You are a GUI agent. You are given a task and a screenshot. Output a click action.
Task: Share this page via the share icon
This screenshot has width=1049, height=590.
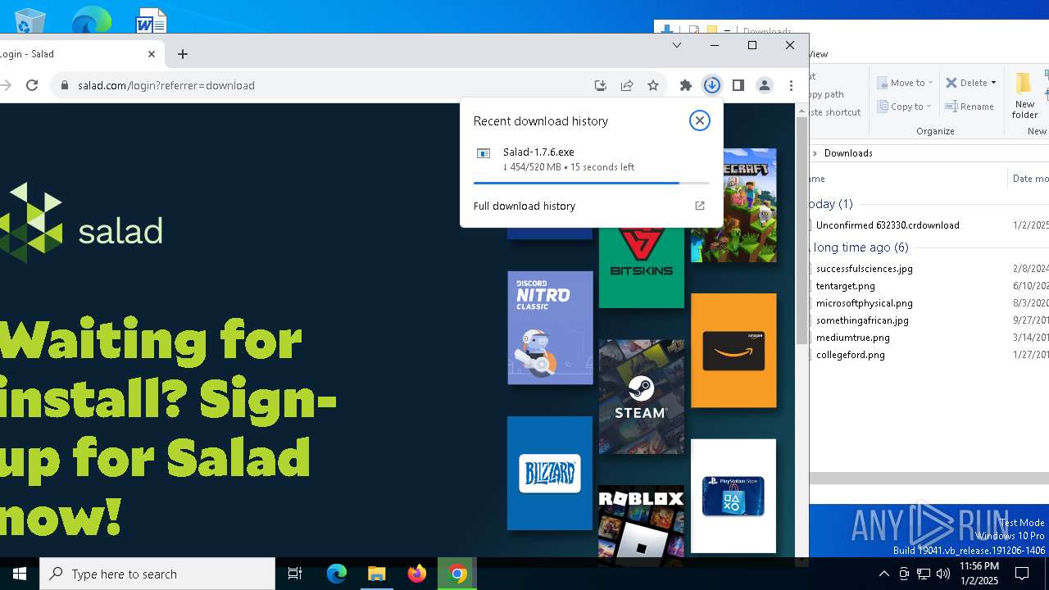pyautogui.click(x=627, y=85)
